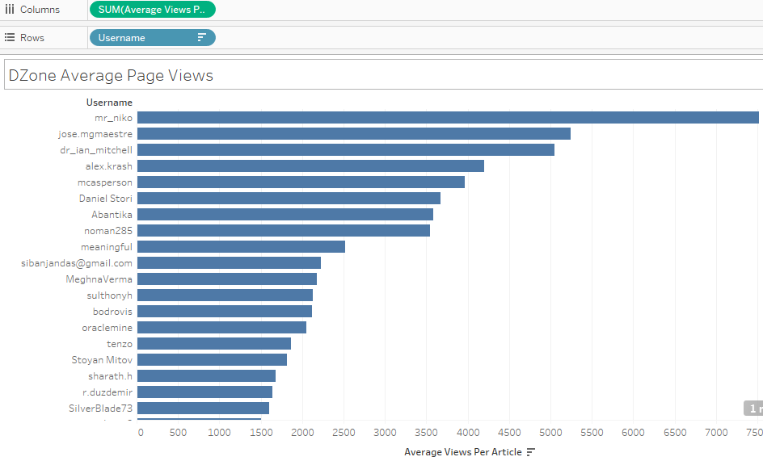Click the 1000 tick on the axis

(x=220, y=432)
